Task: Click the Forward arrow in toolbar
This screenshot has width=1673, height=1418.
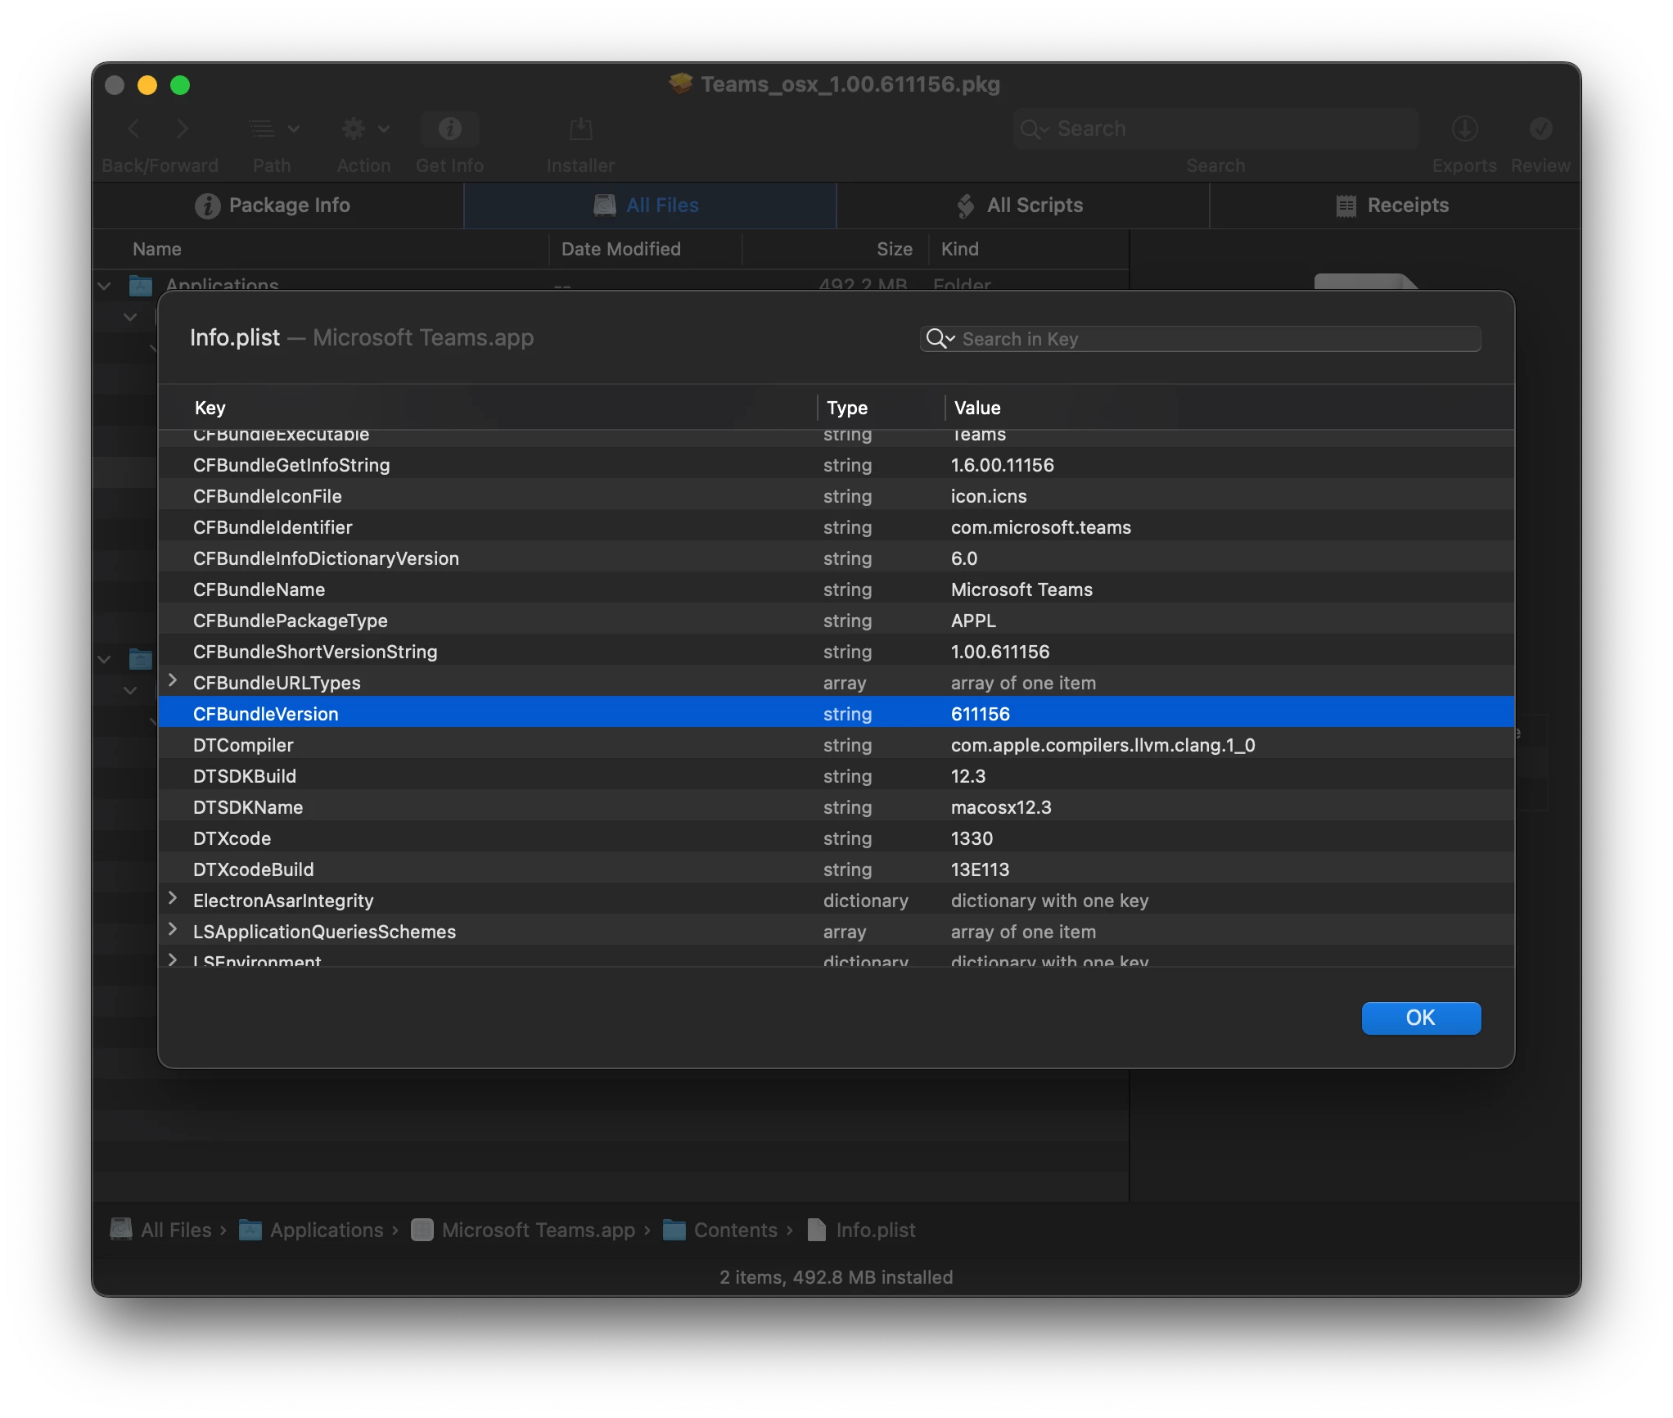Action: pyautogui.click(x=183, y=129)
